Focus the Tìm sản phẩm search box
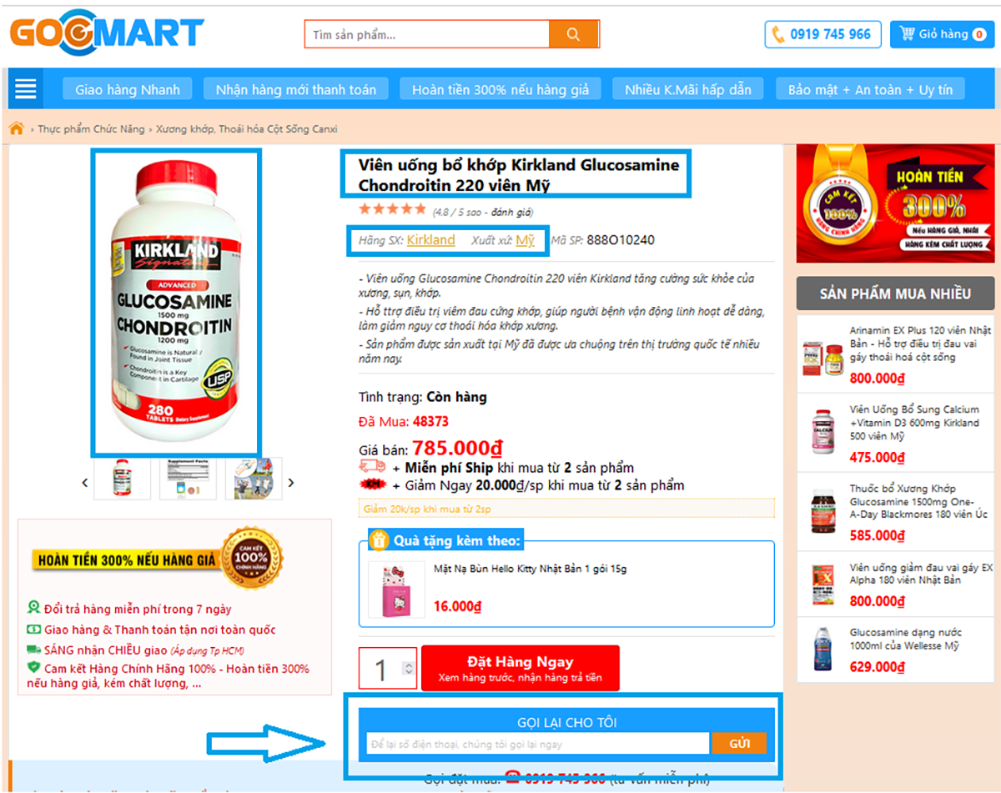This screenshot has width=1001, height=793. click(427, 34)
